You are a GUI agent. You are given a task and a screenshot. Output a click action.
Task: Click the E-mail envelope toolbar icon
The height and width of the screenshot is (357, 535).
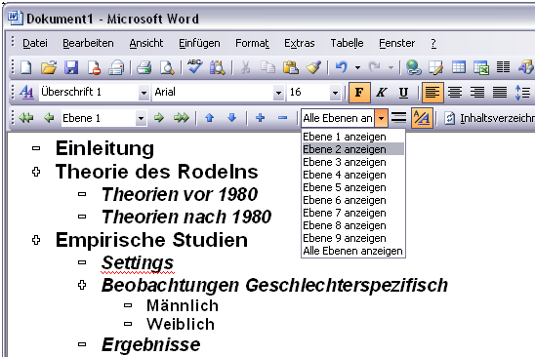pos(116,67)
